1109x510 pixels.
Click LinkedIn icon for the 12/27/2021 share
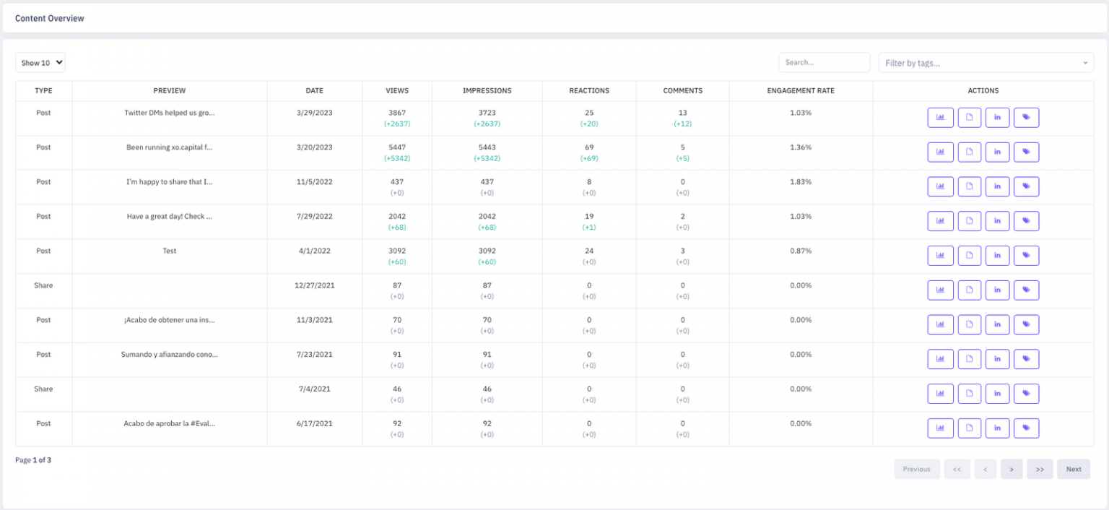(x=997, y=290)
